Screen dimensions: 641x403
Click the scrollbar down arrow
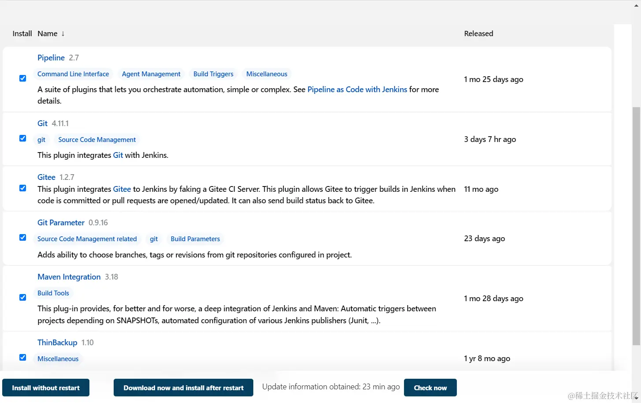pos(636,397)
